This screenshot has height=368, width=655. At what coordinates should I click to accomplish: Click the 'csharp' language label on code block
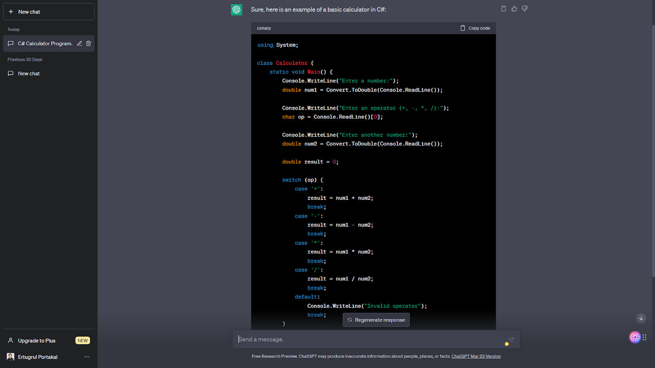[264, 28]
